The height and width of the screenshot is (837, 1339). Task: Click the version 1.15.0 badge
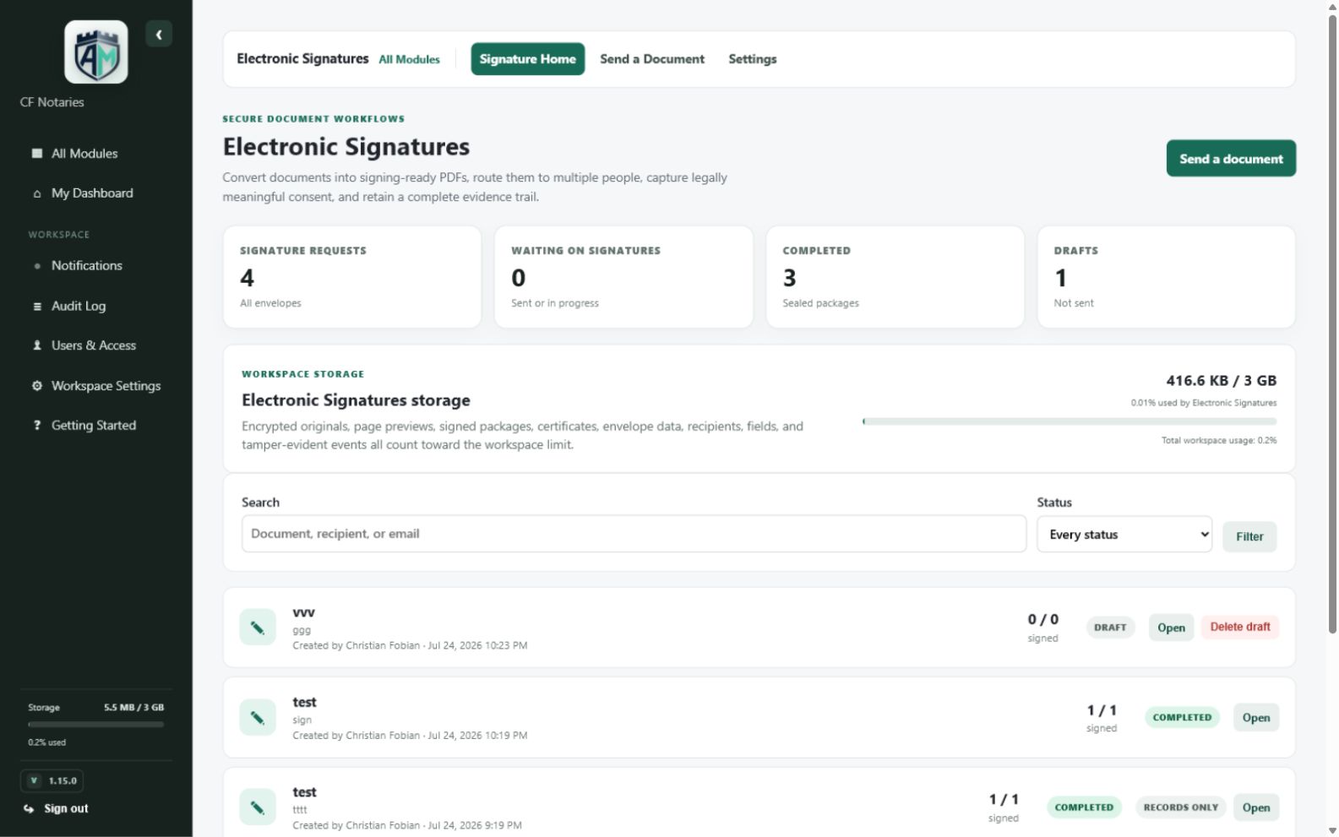pos(52,781)
